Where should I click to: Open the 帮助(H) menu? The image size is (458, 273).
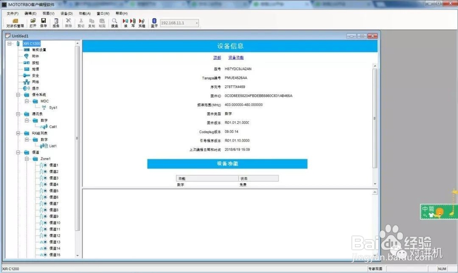[121, 13]
